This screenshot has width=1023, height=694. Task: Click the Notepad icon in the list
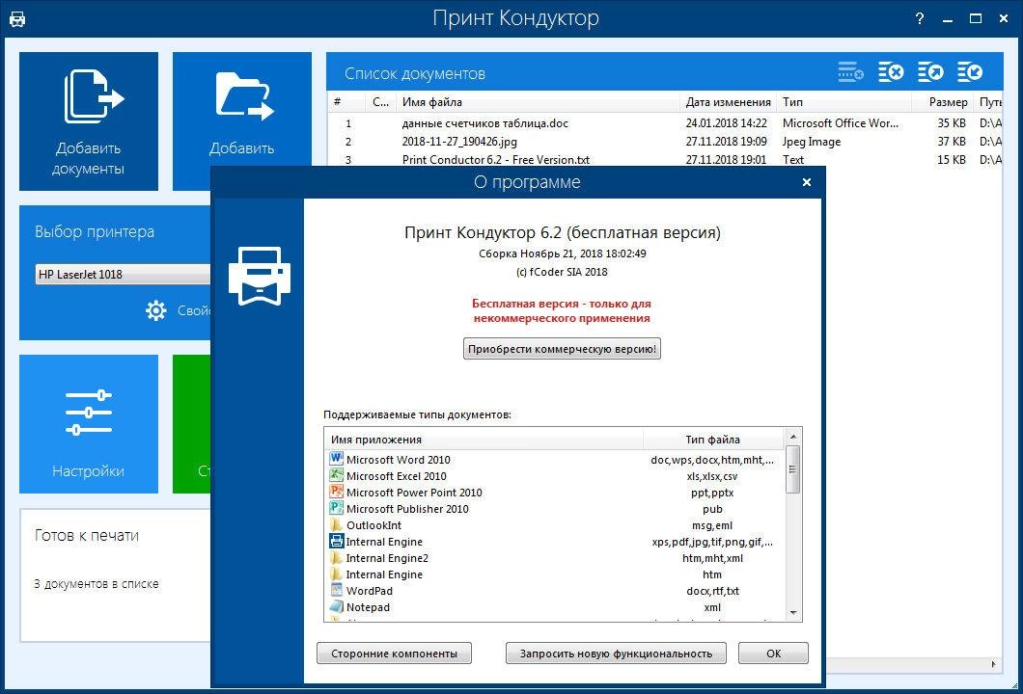(x=336, y=606)
